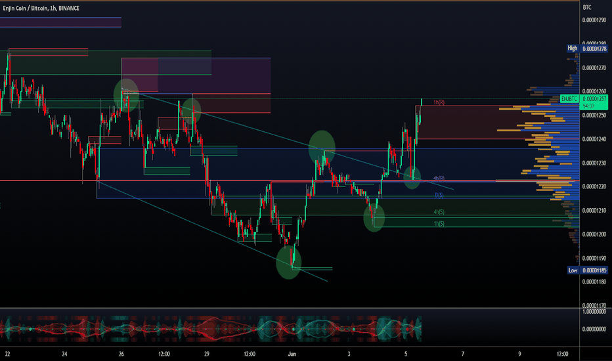Click the 54:07 candle countdown timer

(x=588, y=106)
